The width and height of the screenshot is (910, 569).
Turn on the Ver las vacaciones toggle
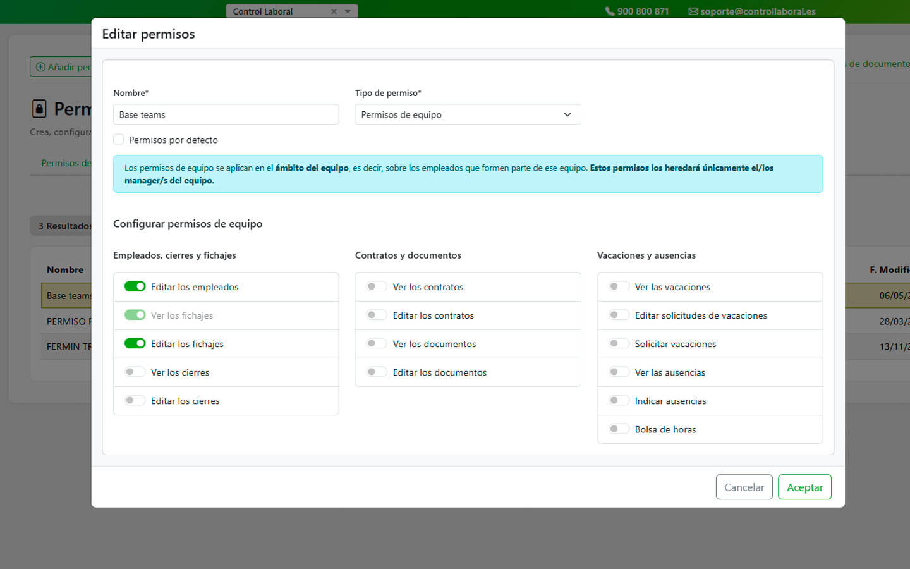coord(619,286)
